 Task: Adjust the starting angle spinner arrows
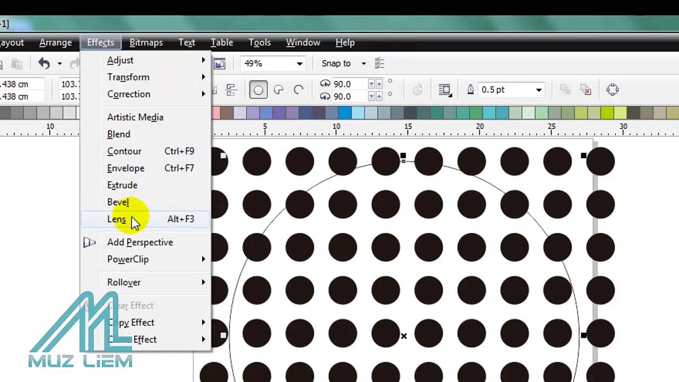pos(375,84)
